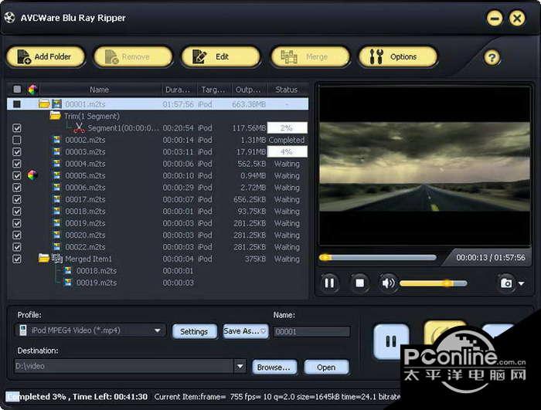Uncheck the 00020.m2ts checkbox

(x=16, y=235)
